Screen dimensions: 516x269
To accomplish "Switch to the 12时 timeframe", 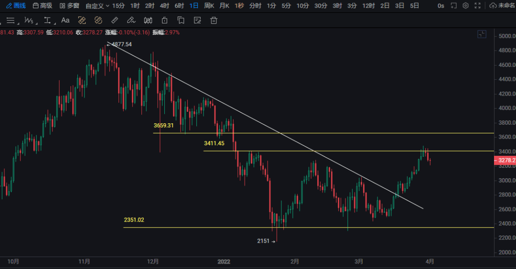I will click(x=368, y=6).
